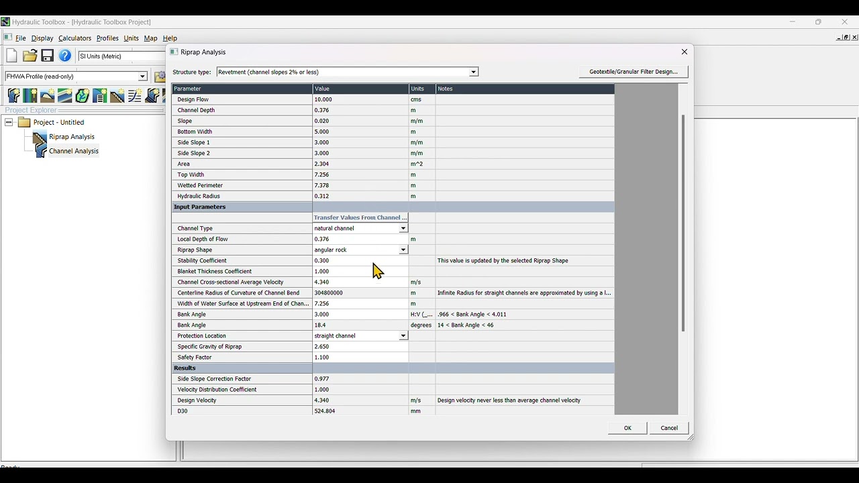
Task: Launch the Sediment Gradation calculator icon
Action: pos(135,96)
